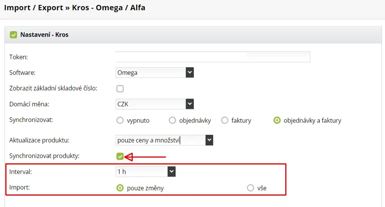385x207 pixels.
Task: Click the Interval dropdown arrow icon
Action: click(172, 172)
